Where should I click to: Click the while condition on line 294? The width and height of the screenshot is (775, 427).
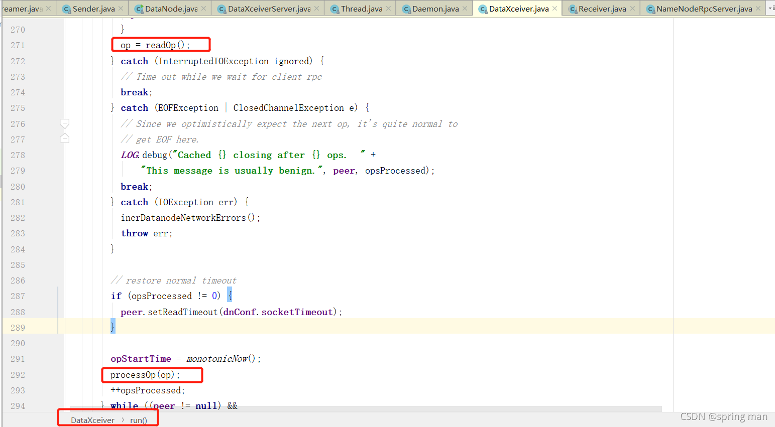click(x=174, y=405)
